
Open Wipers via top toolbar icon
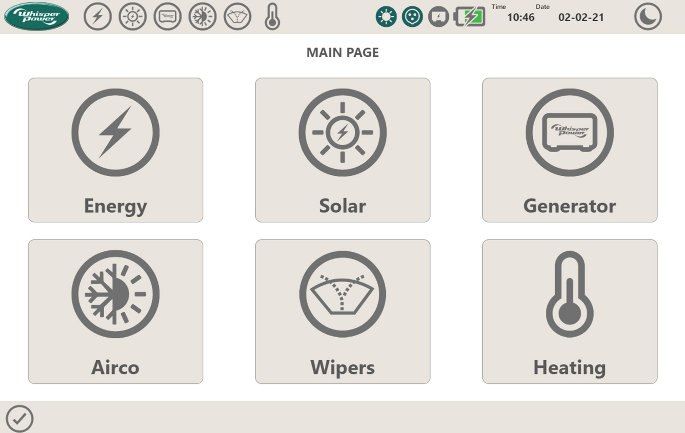pyautogui.click(x=237, y=16)
